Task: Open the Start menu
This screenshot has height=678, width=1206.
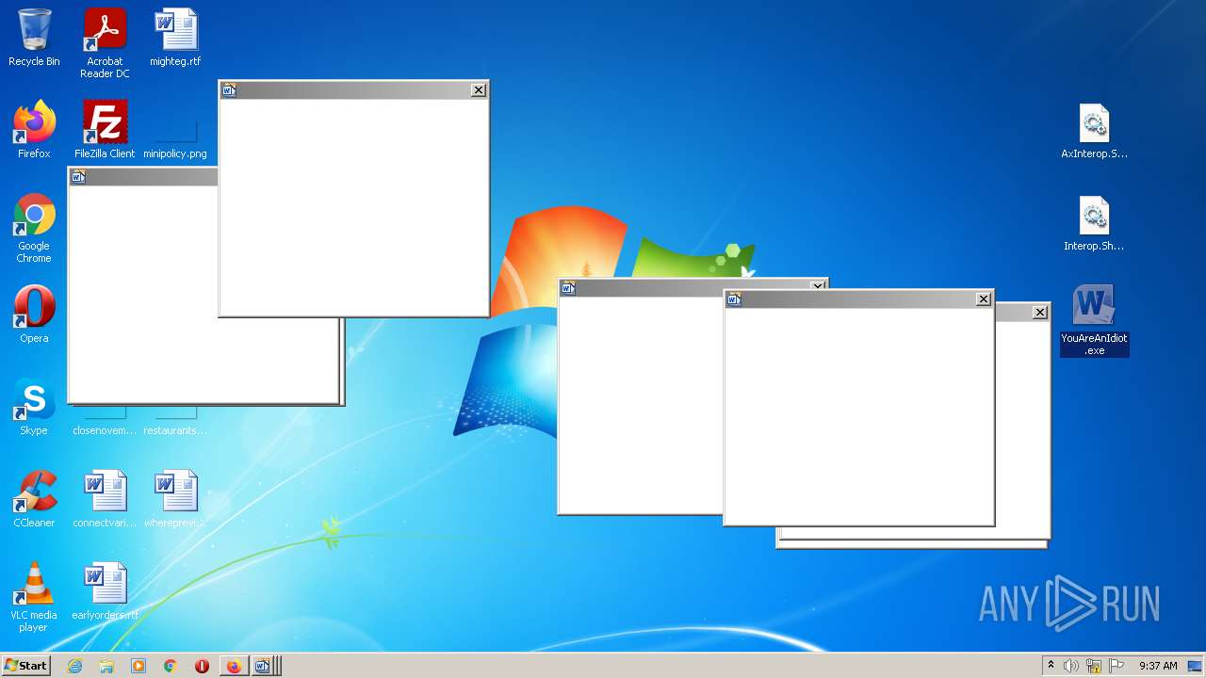Action: click(26, 666)
